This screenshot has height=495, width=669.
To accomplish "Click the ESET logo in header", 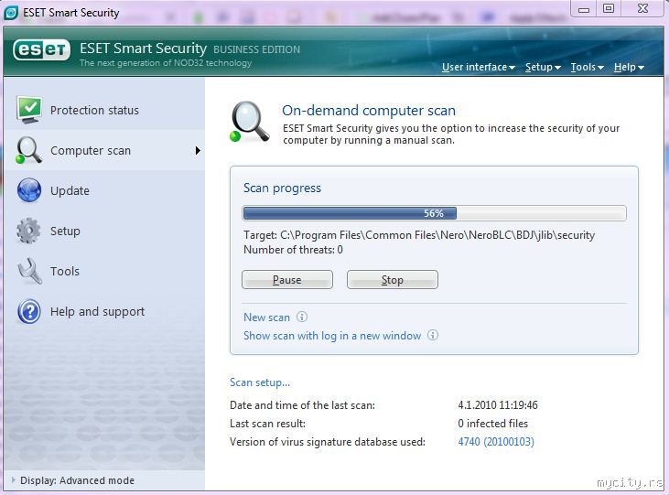I will pos(41,50).
